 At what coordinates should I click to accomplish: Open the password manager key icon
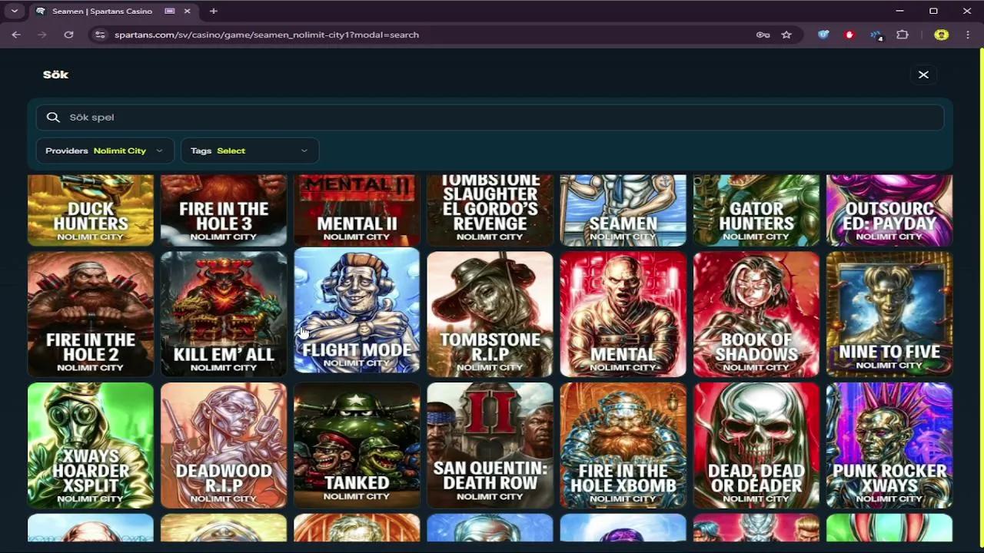point(763,35)
